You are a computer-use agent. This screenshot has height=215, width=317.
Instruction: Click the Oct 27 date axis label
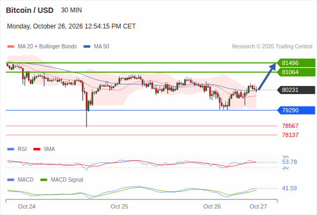tap(258, 206)
